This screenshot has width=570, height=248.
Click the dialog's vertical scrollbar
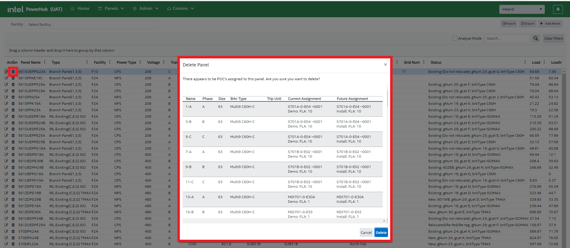[387, 98]
